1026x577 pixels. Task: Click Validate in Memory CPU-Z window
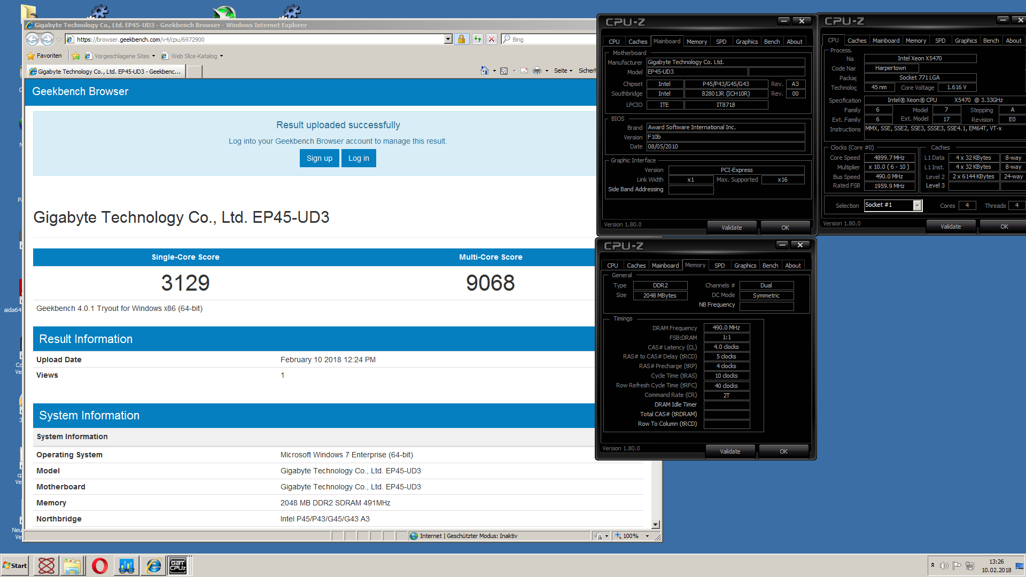tap(730, 451)
